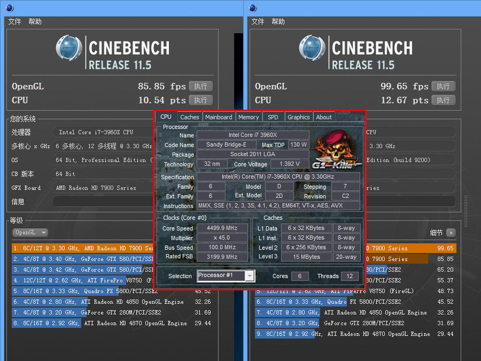Click the 55.37 score row in right ranking
Screen dimensions: 481x361
411,280
